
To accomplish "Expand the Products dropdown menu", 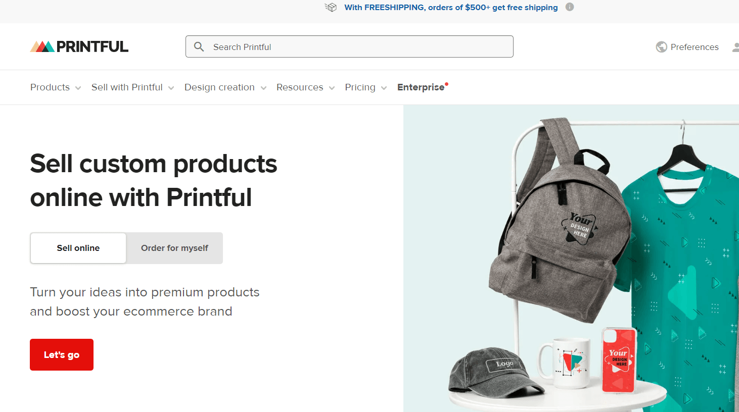I will pos(55,87).
